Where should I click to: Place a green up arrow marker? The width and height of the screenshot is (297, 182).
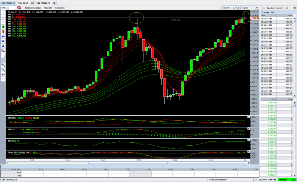pyautogui.click(x=3, y=27)
